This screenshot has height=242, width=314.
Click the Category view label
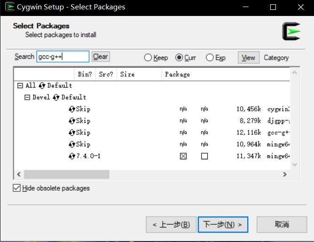[x=276, y=58]
